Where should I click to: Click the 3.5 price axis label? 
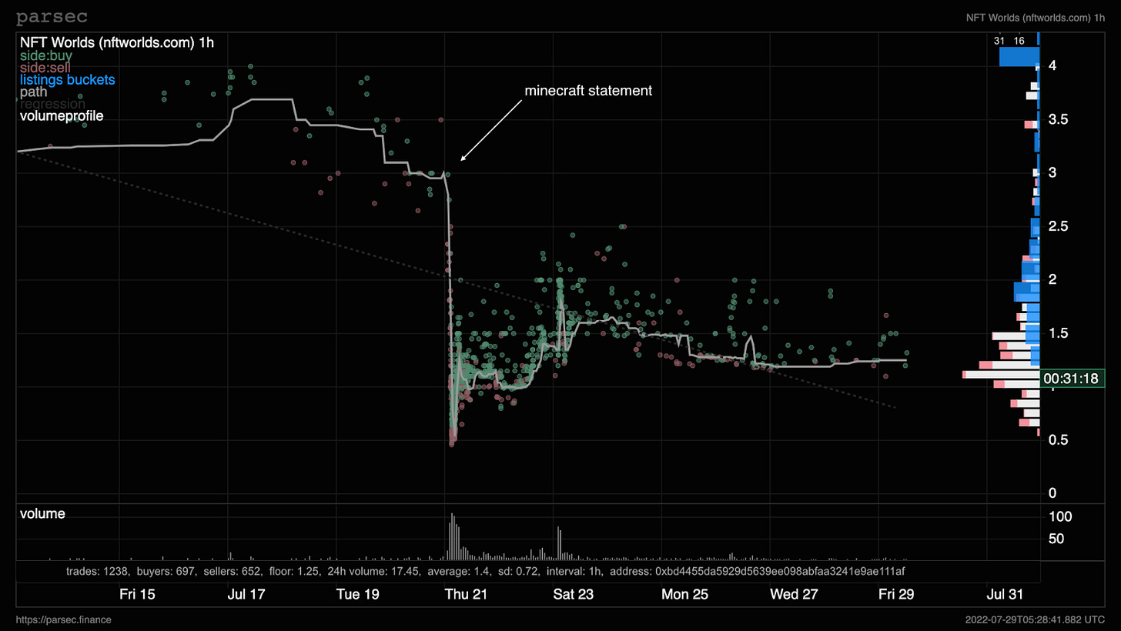(x=1058, y=119)
